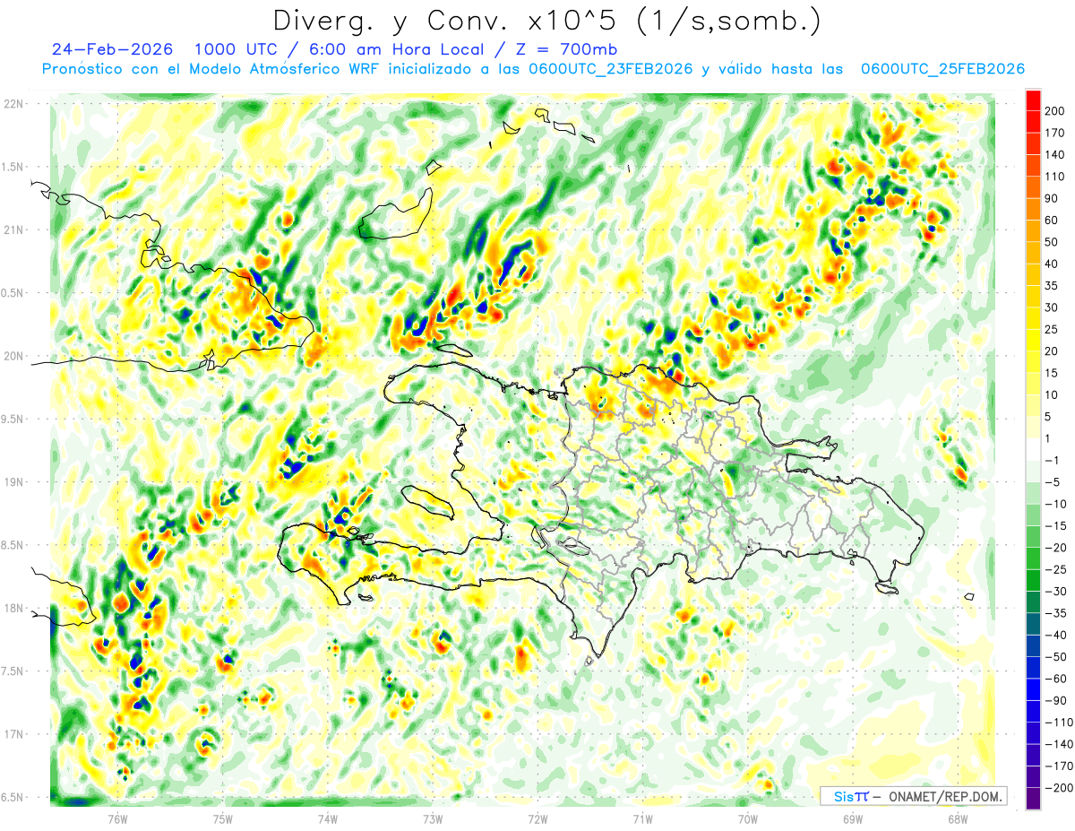Image resolution: width=1075 pixels, height=831 pixels.
Task: Click the '-1' colorbar value
Action: pos(1053,460)
